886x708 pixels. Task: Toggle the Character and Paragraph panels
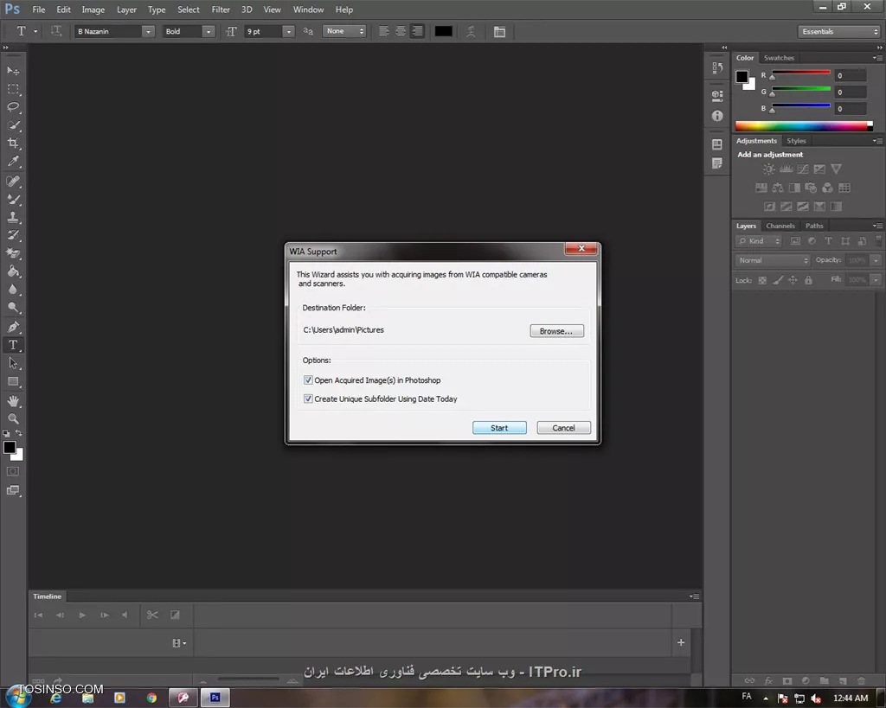click(x=499, y=32)
